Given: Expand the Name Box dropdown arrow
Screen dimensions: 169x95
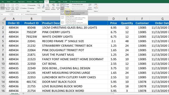Looking at the screenshot, I should click(9, 14).
